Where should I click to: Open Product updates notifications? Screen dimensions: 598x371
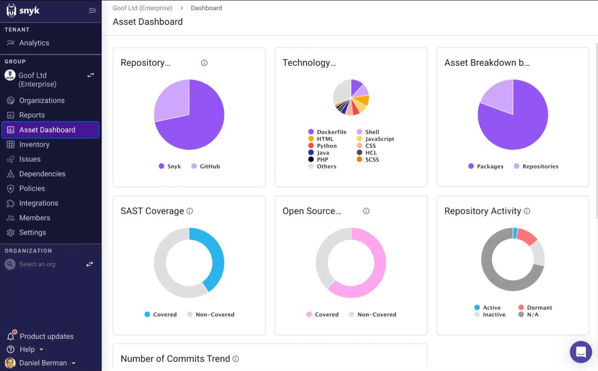45,336
